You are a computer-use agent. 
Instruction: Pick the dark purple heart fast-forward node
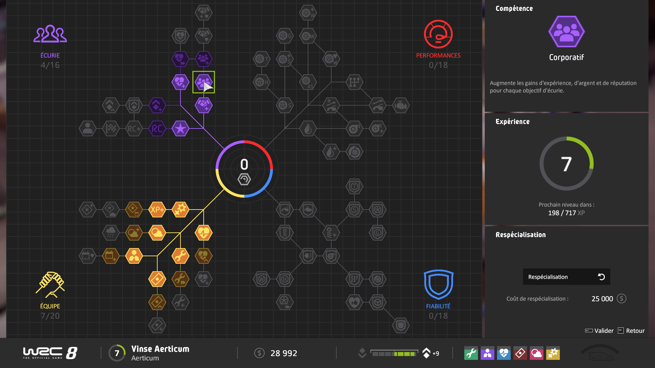click(x=180, y=59)
